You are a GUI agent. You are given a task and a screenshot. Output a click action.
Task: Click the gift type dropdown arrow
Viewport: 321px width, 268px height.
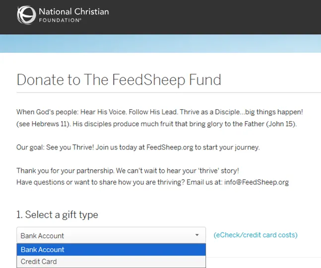(x=197, y=235)
